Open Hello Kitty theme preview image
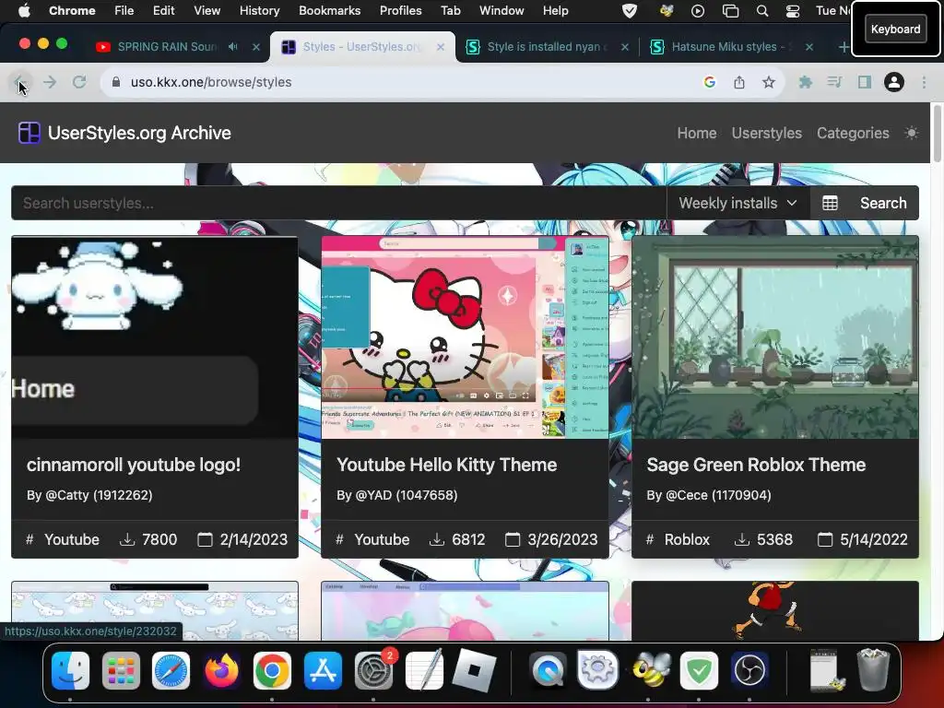This screenshot has width=944, height=708. click(465, 337)
